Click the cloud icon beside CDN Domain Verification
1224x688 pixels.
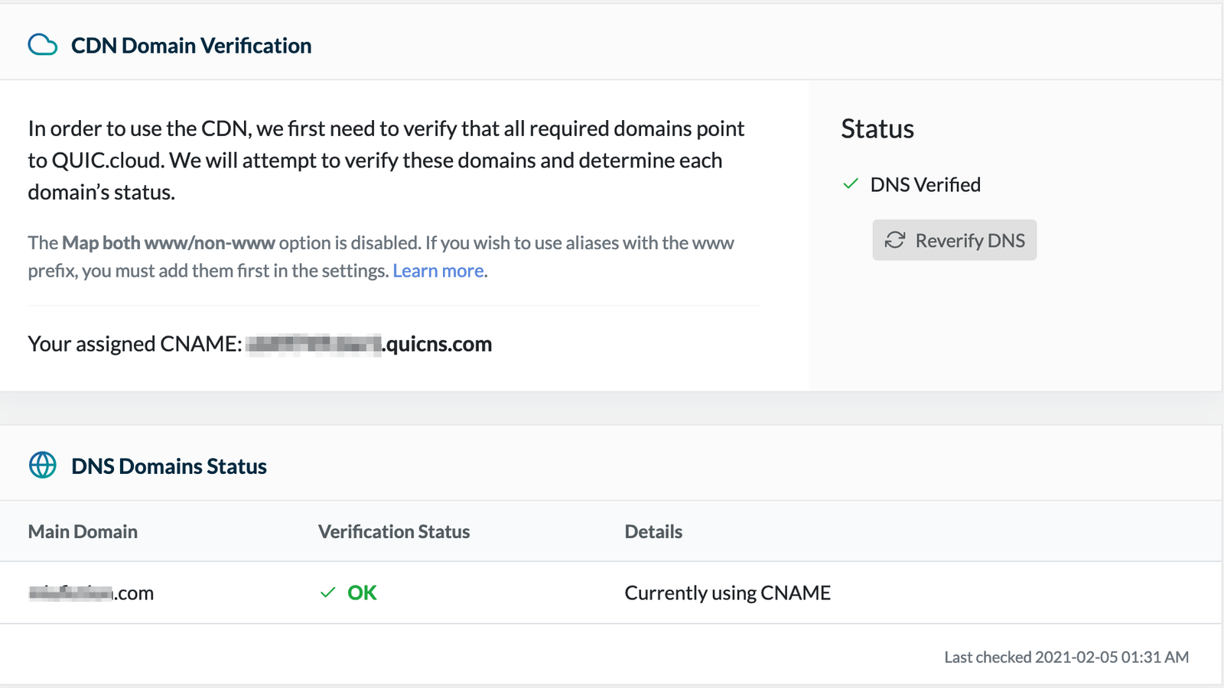pyautogui.click(x=42, y=45)
